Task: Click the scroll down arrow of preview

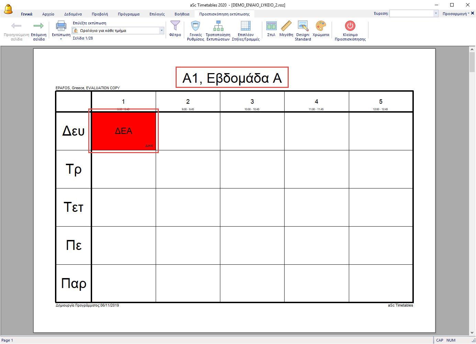Action: pyautogui.click(x=472, y=333)
